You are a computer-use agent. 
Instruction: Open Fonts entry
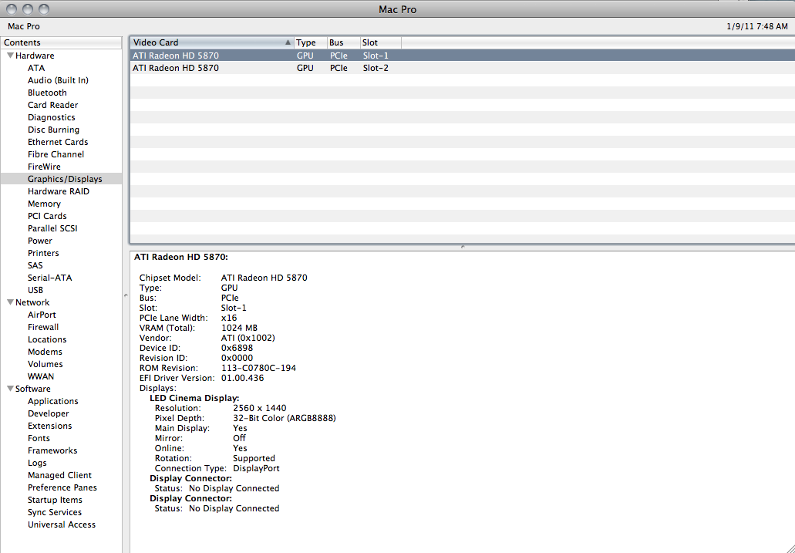(x=39, y=438)
